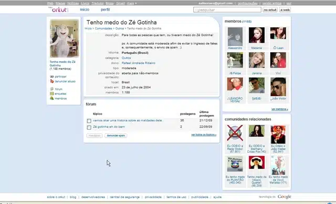
Task: Open the início tab
Action: (85, 9)
